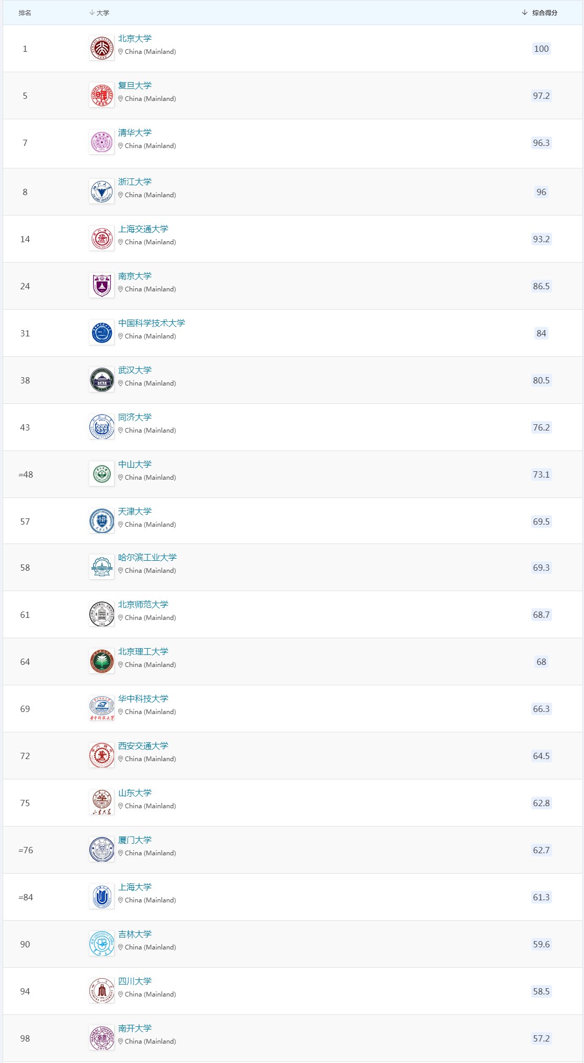Click the Nanjing University shield logo

coord(101,286)
